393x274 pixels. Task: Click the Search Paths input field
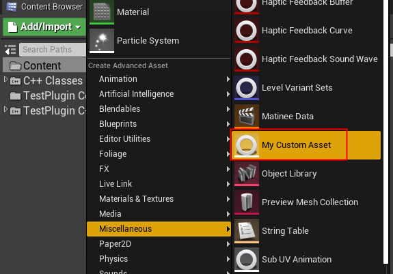53,50
